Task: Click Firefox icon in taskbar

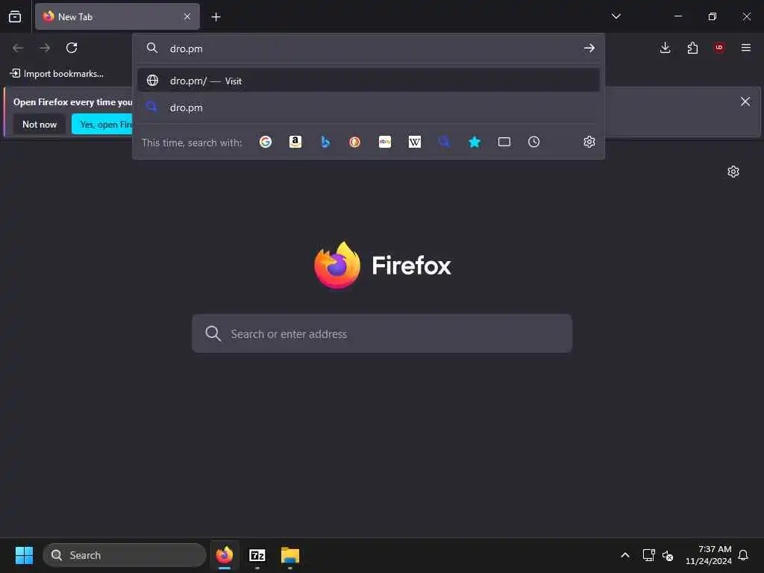Action: point(225,555)
